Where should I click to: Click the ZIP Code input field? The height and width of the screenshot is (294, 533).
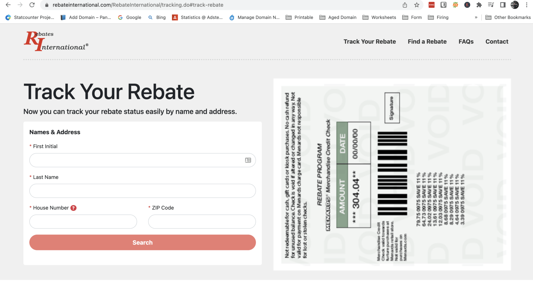click(202, 221)
